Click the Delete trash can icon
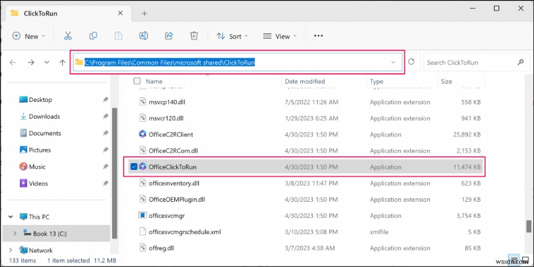534x267 pixels. (194, 36)
